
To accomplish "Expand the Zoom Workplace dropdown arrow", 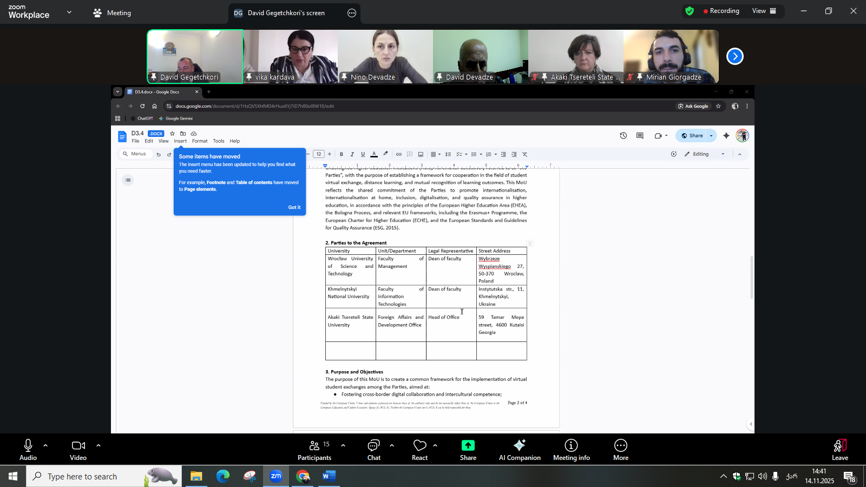I will point(69,12).
